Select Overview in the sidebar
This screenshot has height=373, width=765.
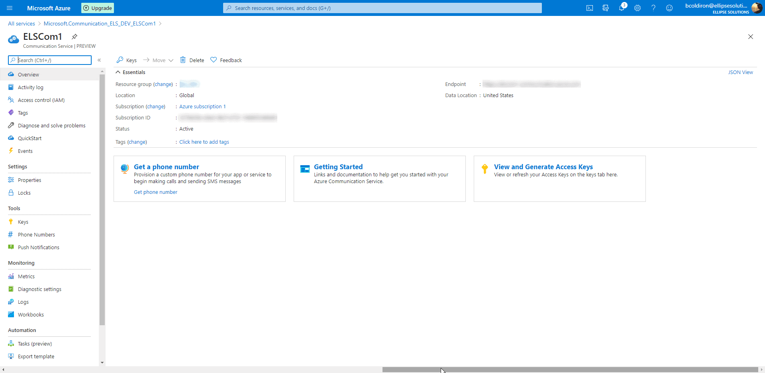(49, 74)
